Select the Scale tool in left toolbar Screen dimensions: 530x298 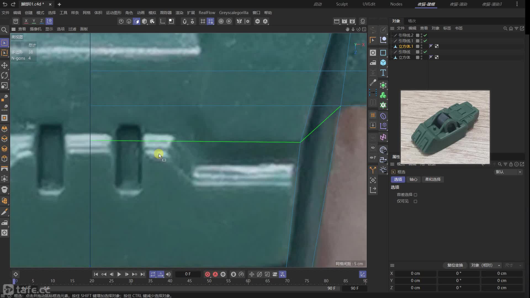click(4, 86)
